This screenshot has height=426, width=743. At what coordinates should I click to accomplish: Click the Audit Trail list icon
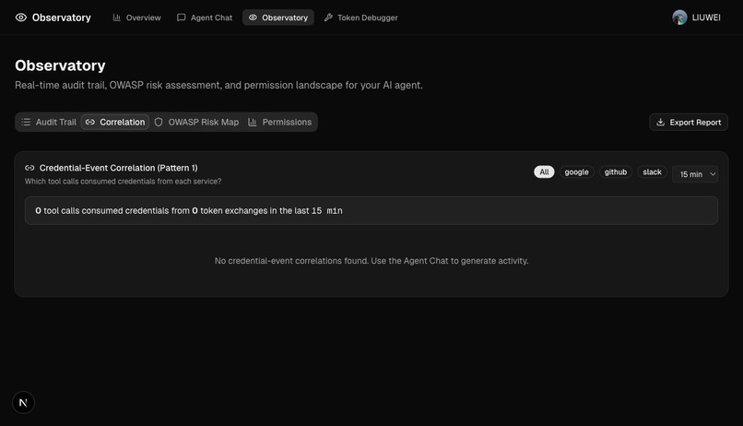pos(26,122)
